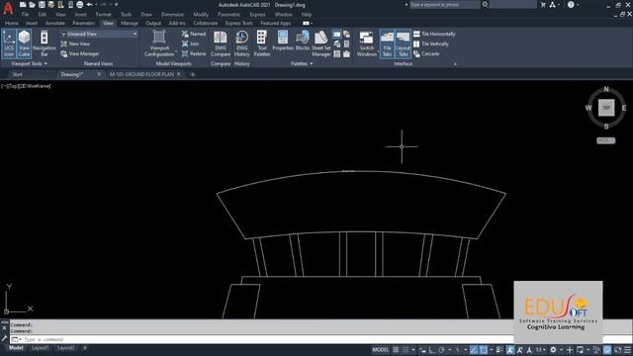Toggle snap mode in status bar
This screenshot has width=633, height=356.
tap(406, 350)
